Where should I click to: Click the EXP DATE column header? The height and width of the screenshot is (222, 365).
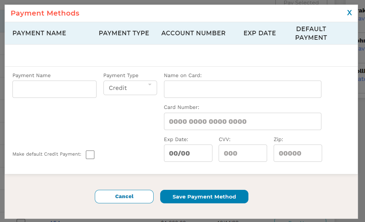(259, 33)
